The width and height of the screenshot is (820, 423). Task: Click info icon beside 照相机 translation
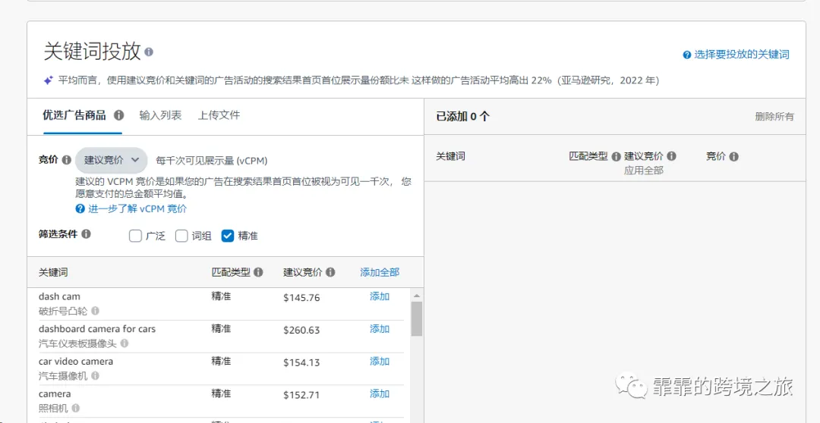point(76,408)
